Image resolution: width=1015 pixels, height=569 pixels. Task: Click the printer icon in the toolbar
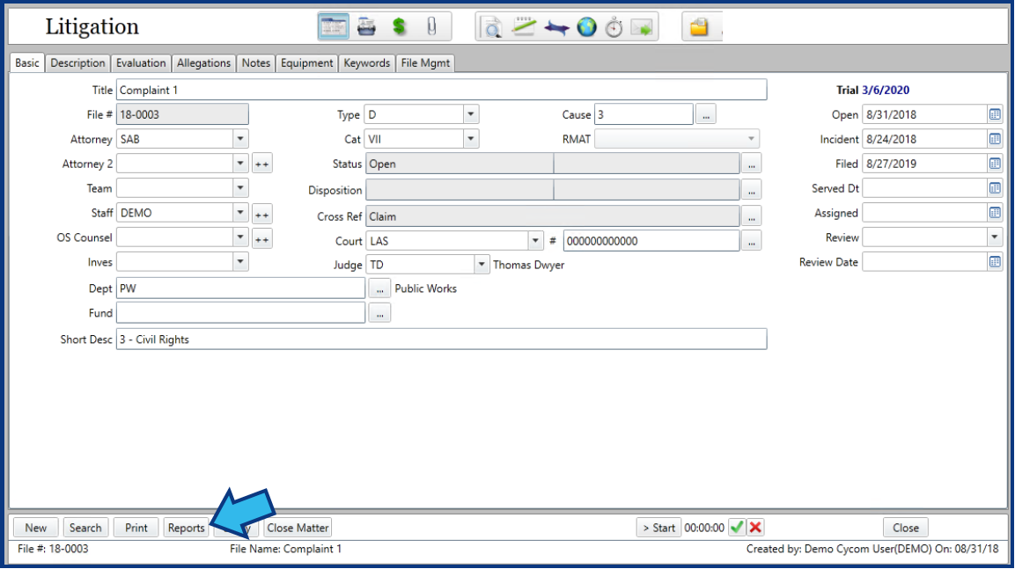click(x=366, y=26)
